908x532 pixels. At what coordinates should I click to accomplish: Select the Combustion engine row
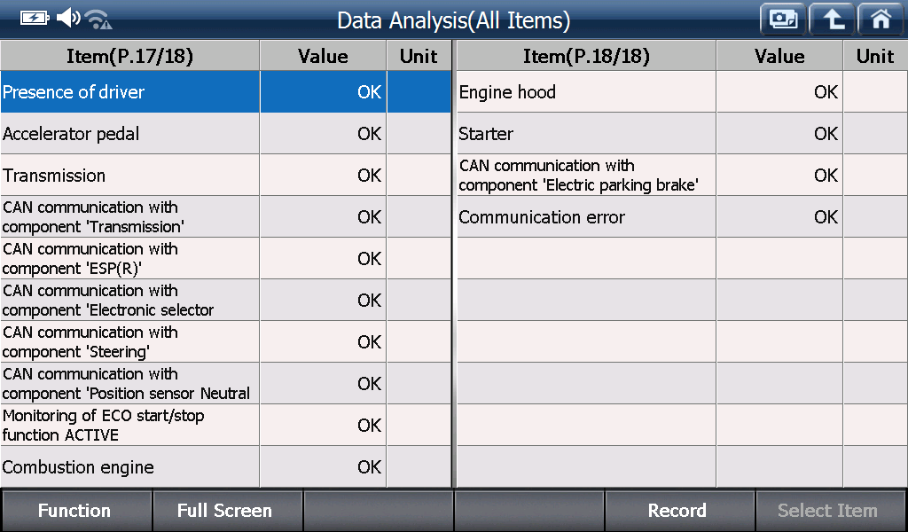pyautogui.click(x=225, y=466)
